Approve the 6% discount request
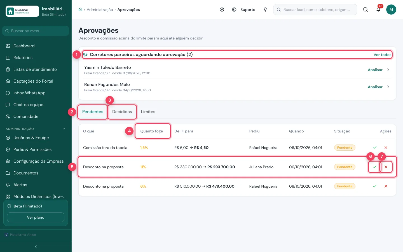403x252 pixels. pyautogui.click(x=375, y=186)
